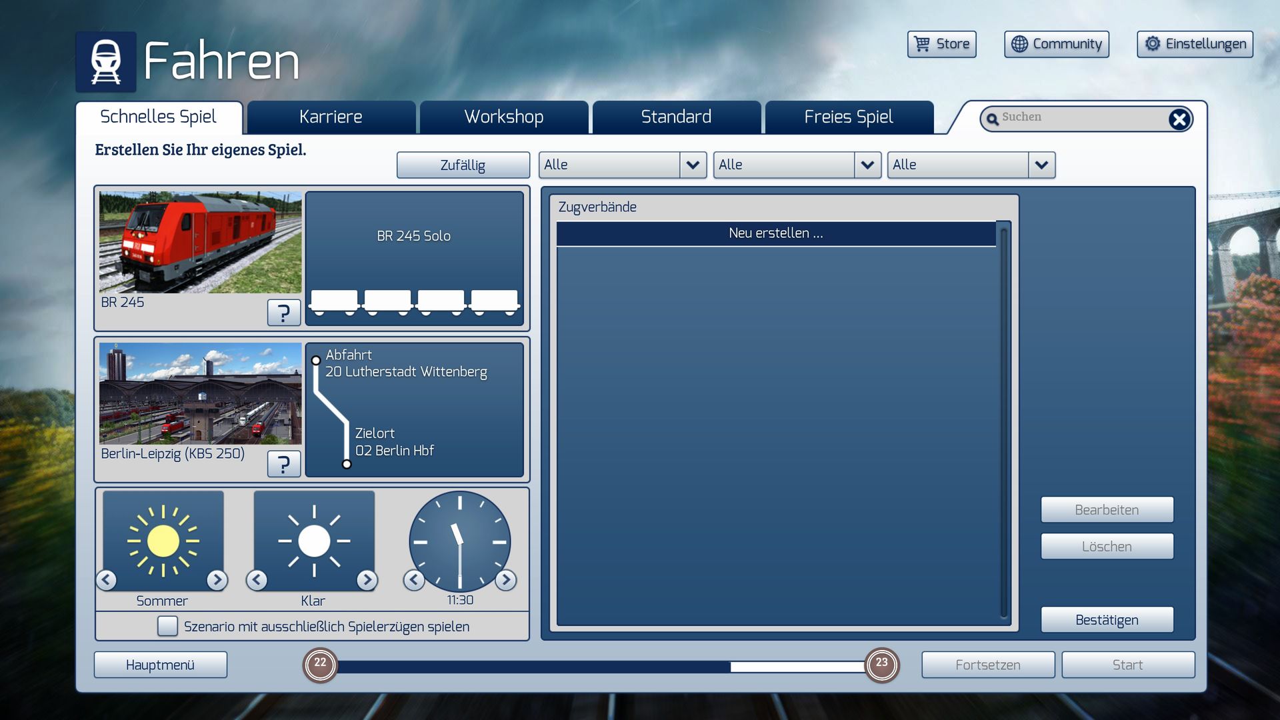Select next weather option arrow
This screenshot has width=1280, height=720.
point(367,580)
